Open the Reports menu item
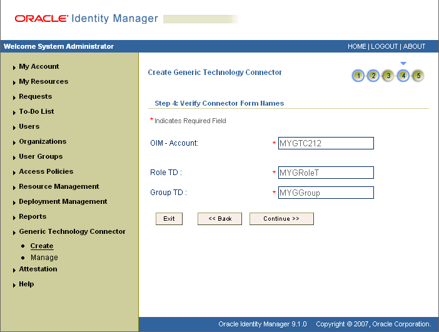Screen dimensions: 439x332 [33, 216]
